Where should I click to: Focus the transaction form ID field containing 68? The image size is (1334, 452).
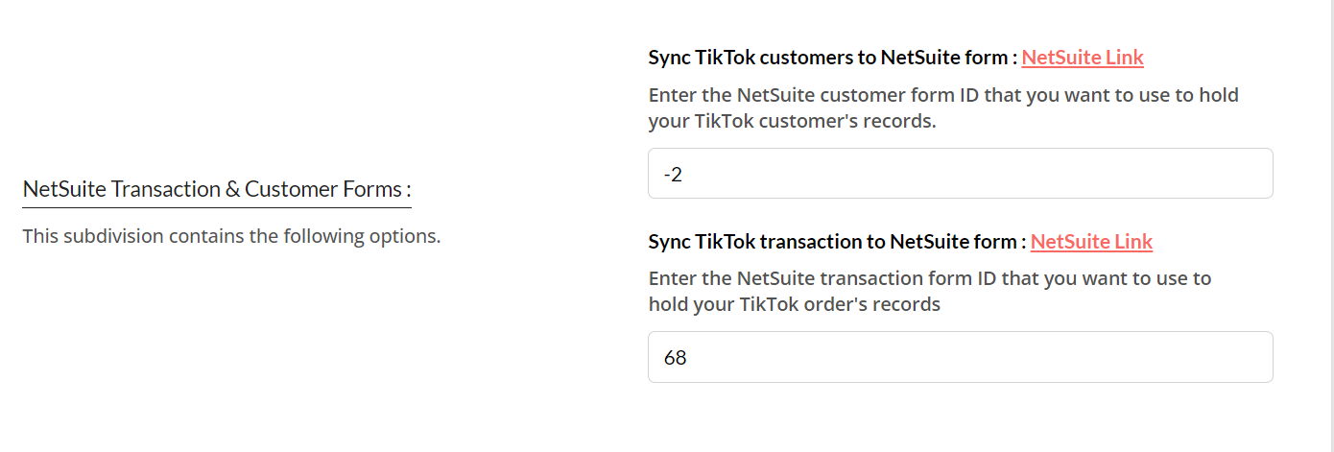[x=960, y=357]
